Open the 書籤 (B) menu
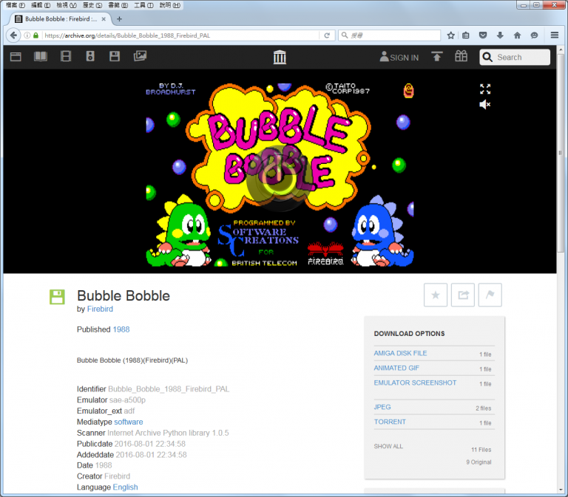 pyautogui.click(x=118, y=5)
